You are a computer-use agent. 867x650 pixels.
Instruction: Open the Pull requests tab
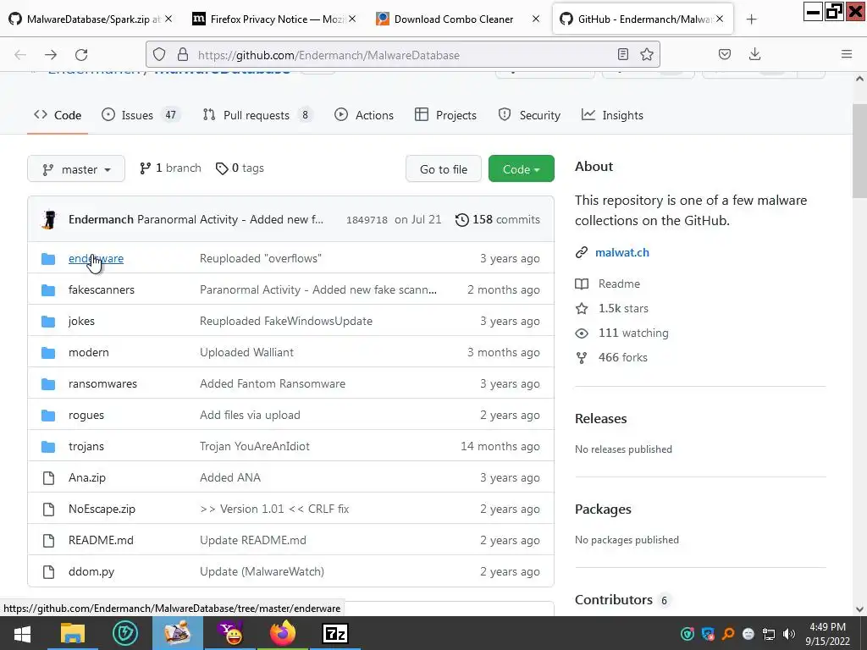point(257,115)
